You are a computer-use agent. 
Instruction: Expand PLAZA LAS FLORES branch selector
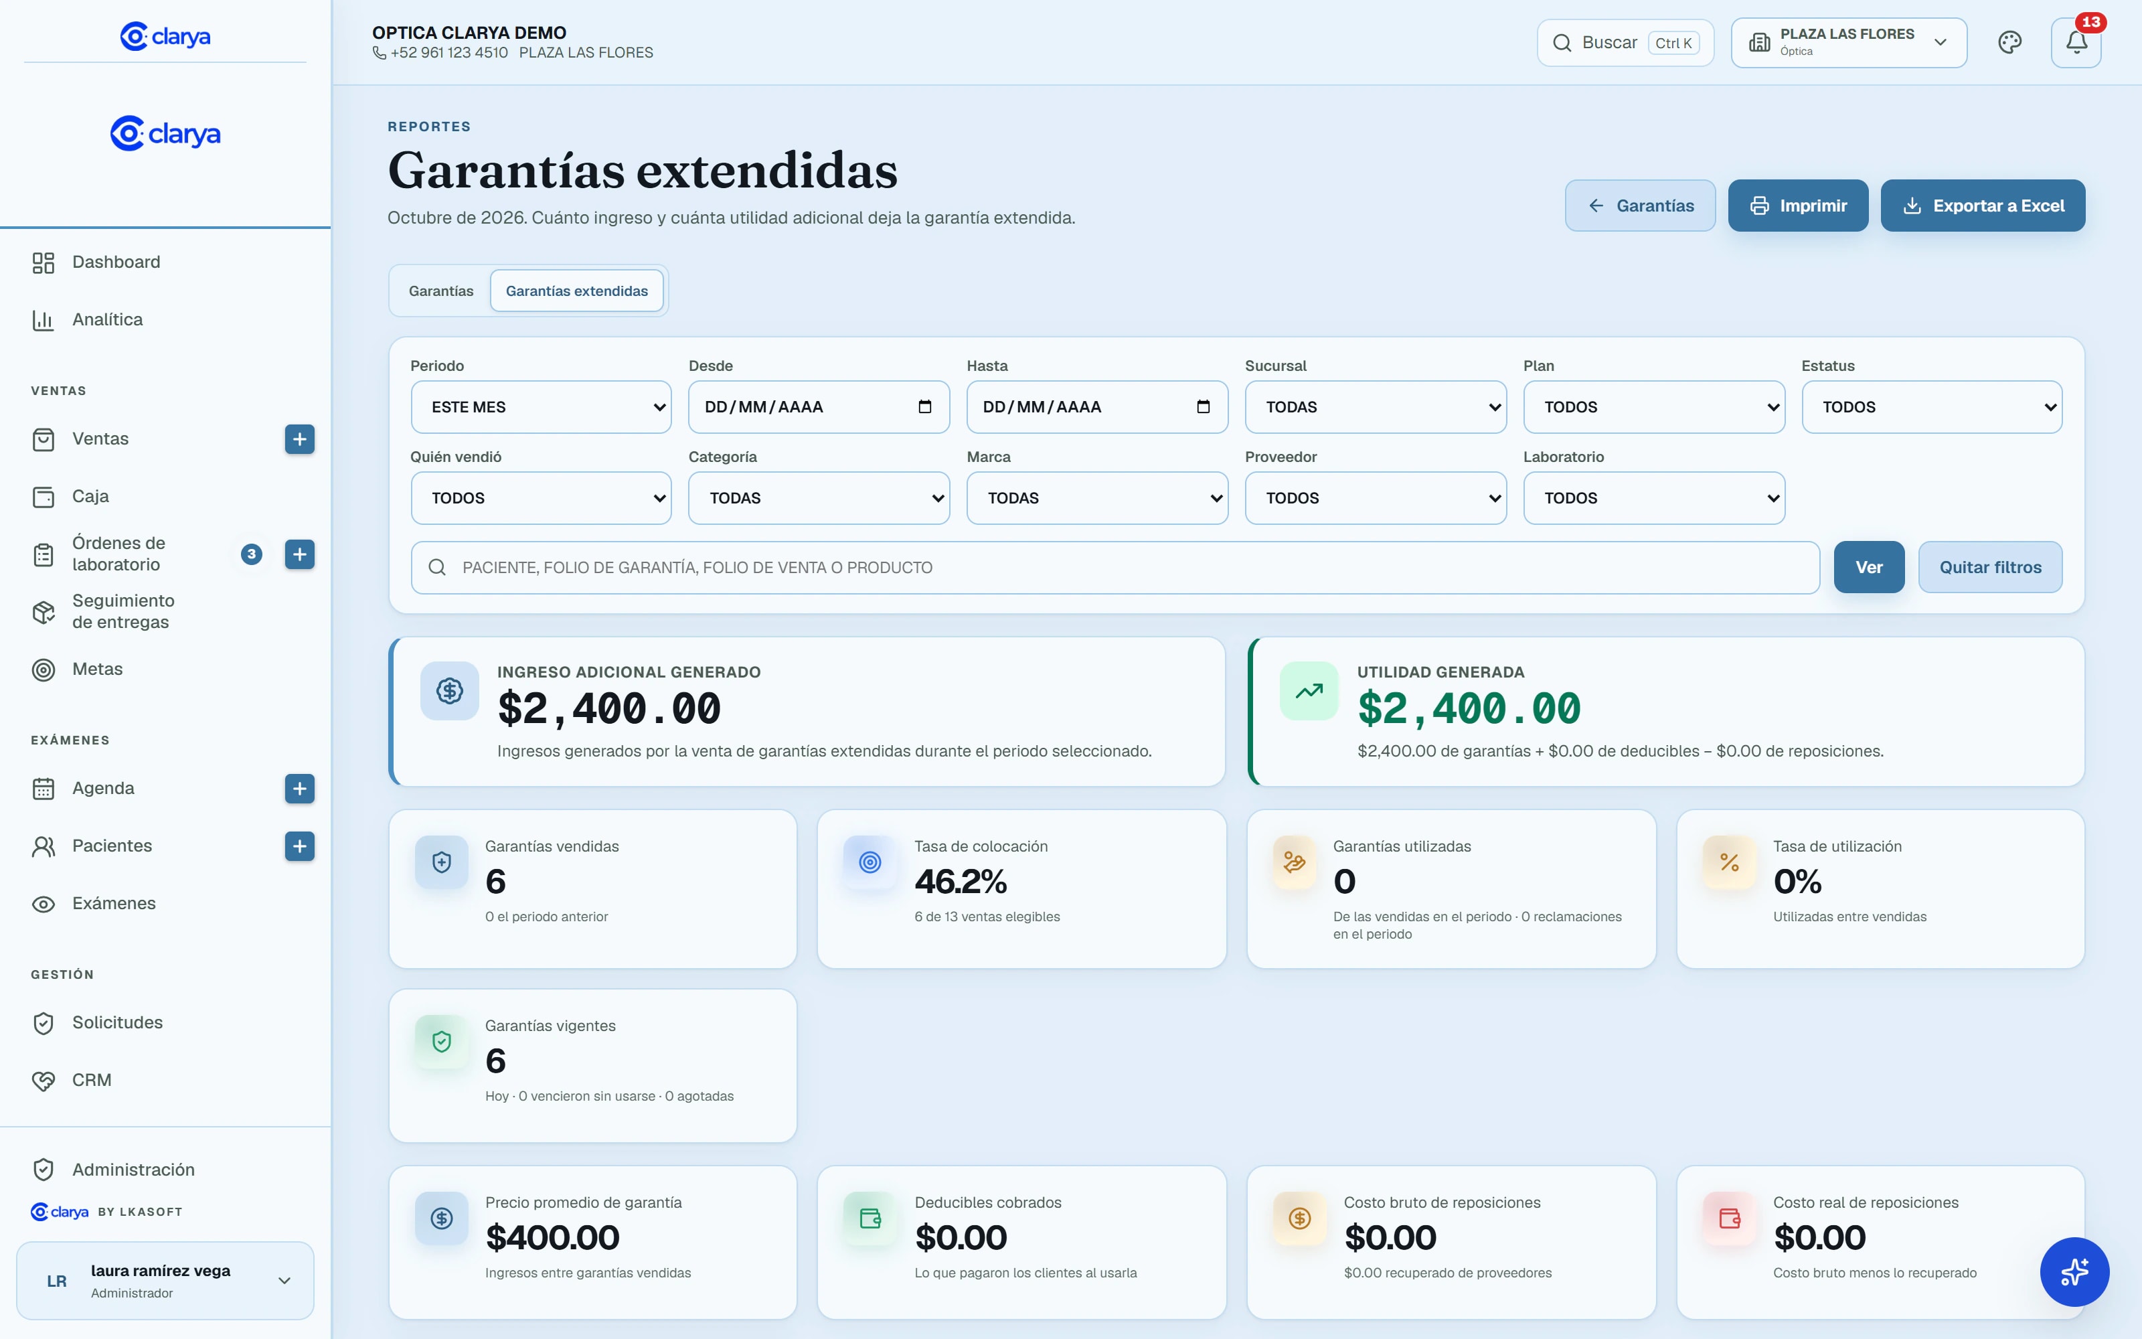[1849, 42]
